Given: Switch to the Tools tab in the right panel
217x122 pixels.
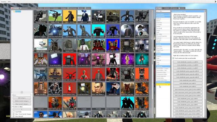Looking at the screenshot, I should pos(159,8).
